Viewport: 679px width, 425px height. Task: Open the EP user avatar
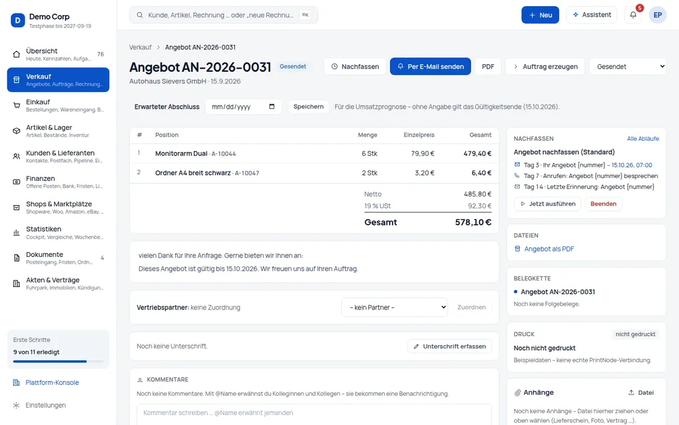[657, 15]
